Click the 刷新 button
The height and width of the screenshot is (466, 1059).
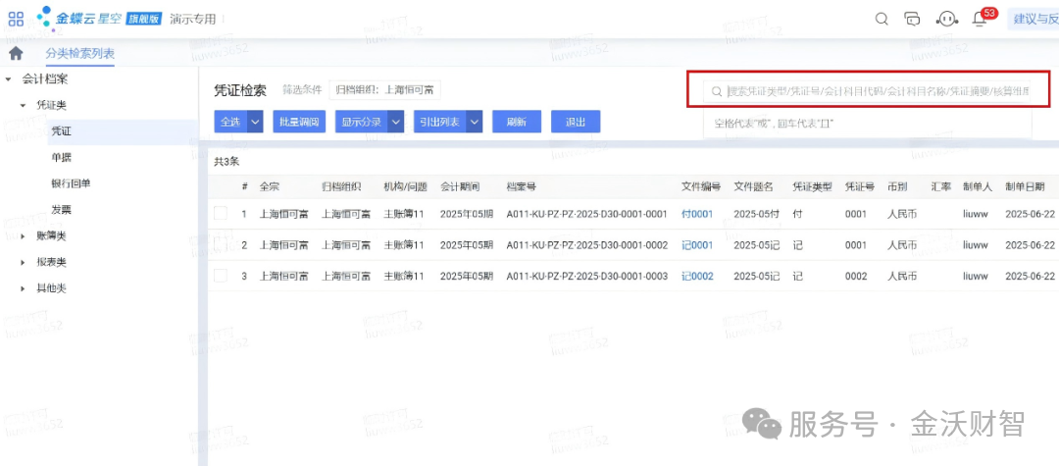pyautogui.click(x=517, y=122)
